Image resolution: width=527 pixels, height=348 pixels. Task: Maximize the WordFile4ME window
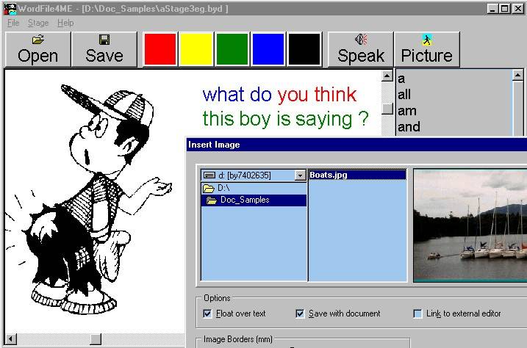tap(504, 8)
